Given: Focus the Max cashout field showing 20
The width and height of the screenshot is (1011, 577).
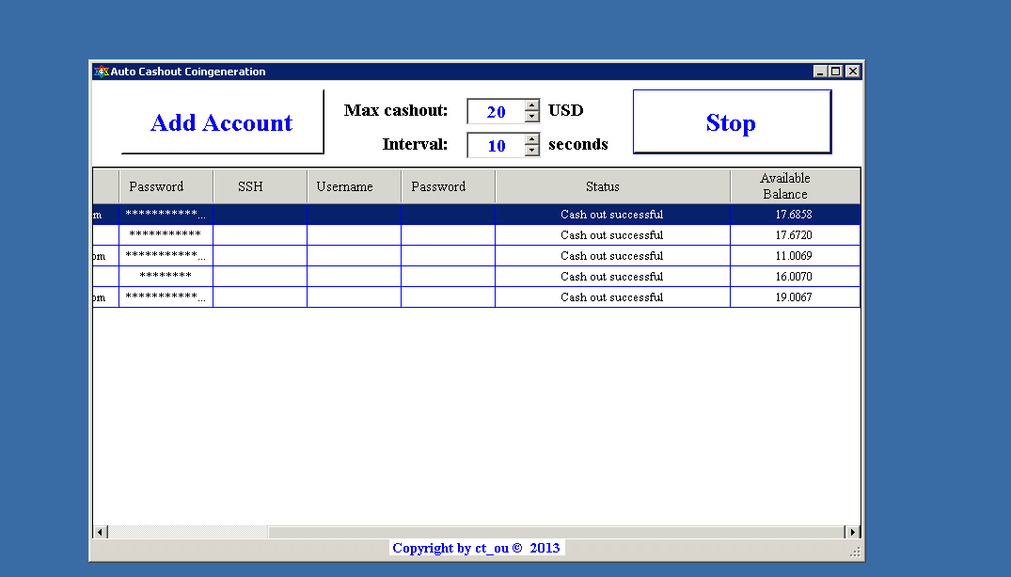Looking at the screenshot, I should 496,111.
